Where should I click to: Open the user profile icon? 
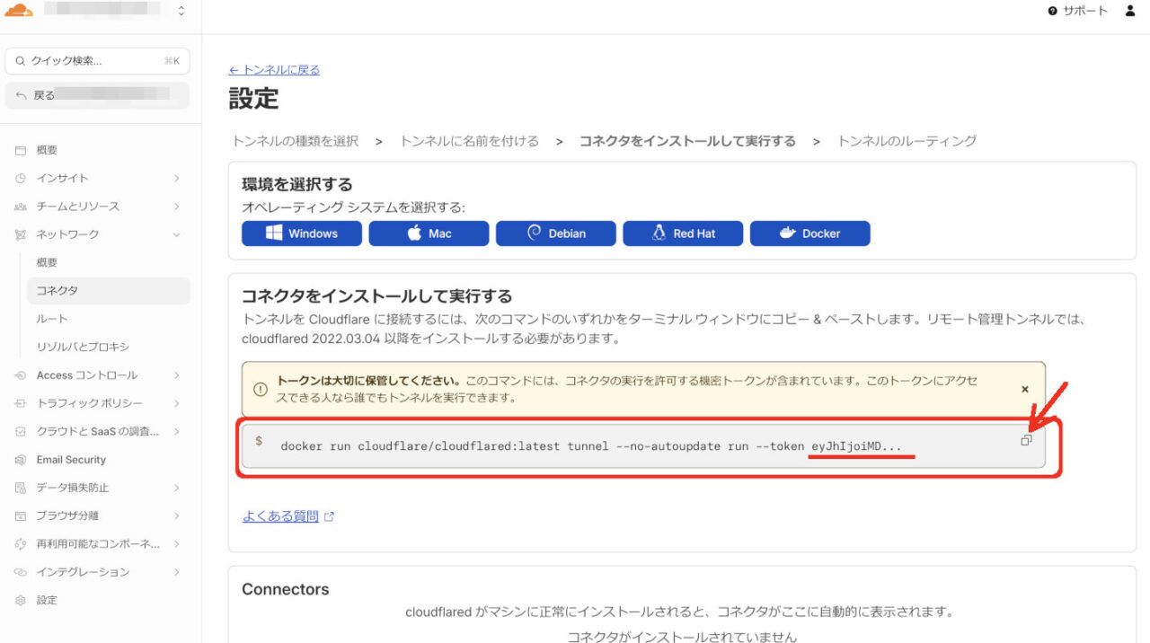click(x=1130, y=11)
